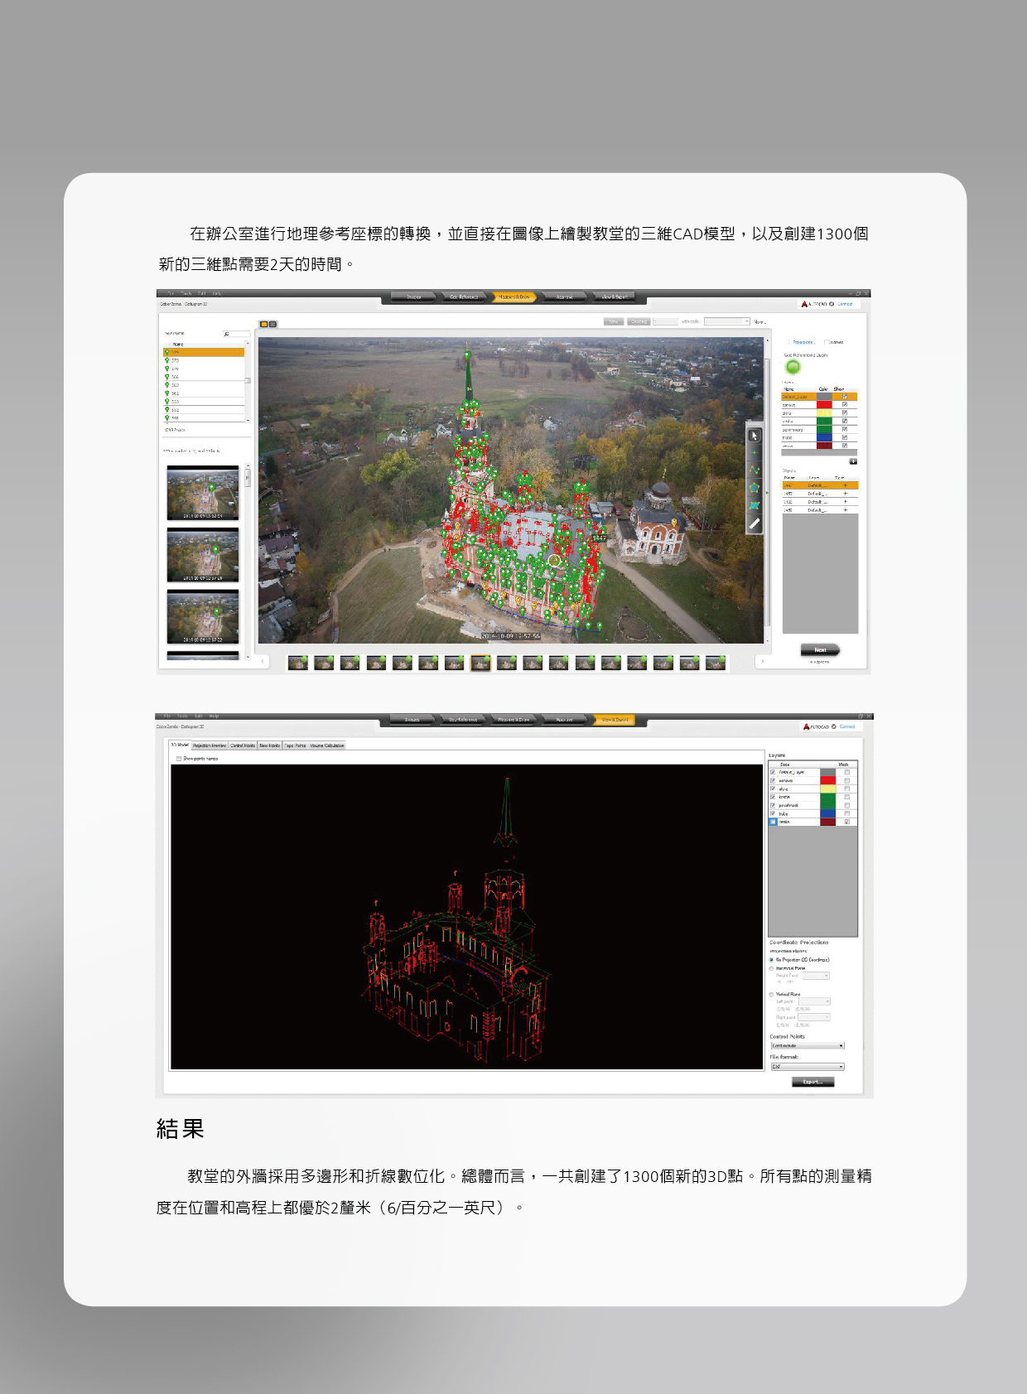Toggle Show checkbox for Default_Layer
The image size is (1027, 1394).
845,397
